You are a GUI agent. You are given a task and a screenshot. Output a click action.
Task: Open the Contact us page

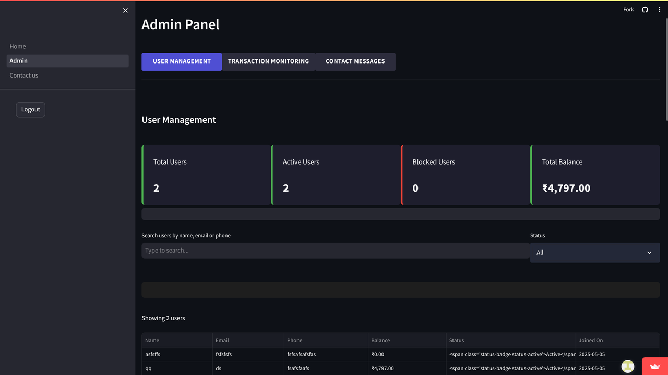[x=68, y=76]
